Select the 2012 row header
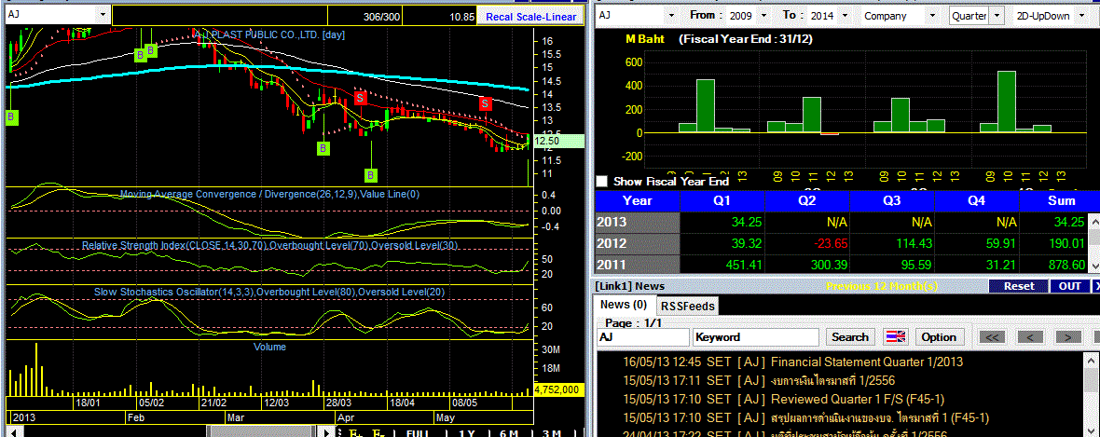1100x437 pixels. (x=637, y=243)
